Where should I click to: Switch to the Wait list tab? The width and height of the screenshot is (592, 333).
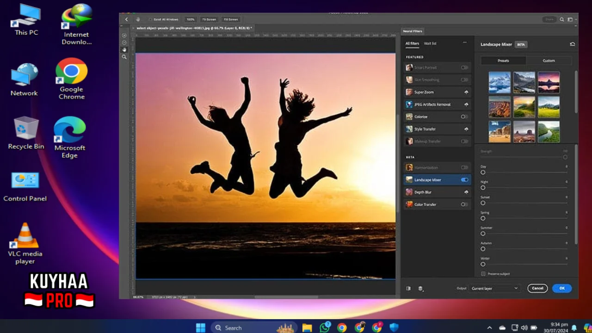430,43
